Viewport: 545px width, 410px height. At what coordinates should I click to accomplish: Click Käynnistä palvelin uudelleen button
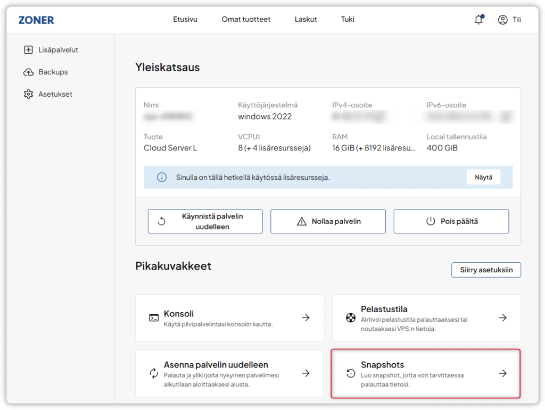coord(205,221)
